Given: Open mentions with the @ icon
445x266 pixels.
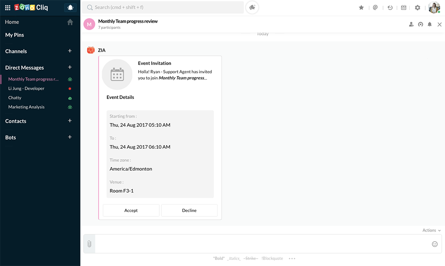Looking at the screenshot, I should point(375,7).
